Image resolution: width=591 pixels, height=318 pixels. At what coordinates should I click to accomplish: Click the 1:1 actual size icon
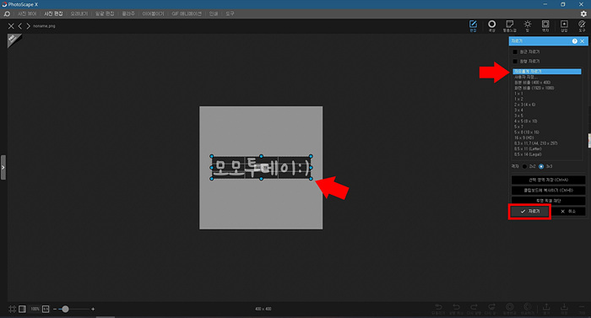46,309
